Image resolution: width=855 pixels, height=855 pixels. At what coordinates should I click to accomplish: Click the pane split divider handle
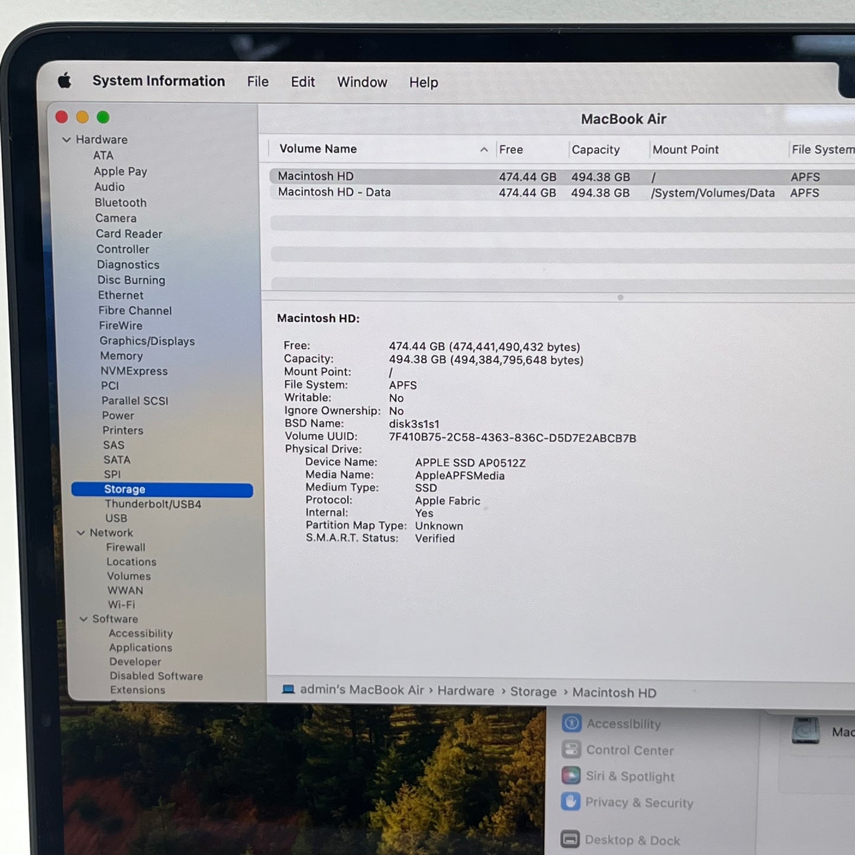click(620, 298)
